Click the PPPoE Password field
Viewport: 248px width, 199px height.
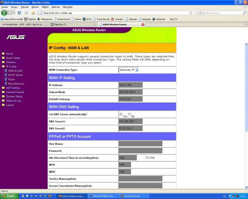pyautogui.click(x=141, y=150)
